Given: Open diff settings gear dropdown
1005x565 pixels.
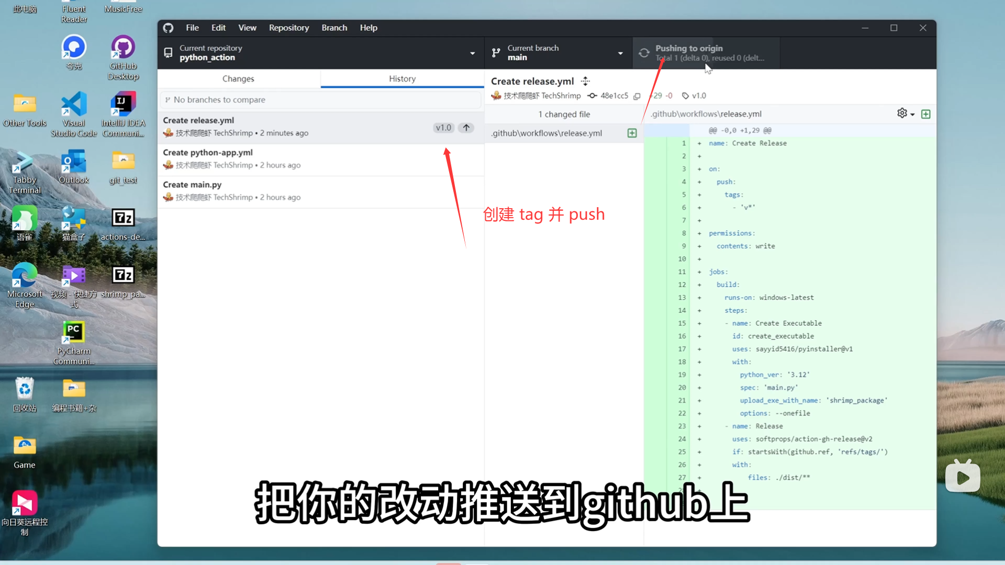Looking at the screenshot, I should 906,114.
